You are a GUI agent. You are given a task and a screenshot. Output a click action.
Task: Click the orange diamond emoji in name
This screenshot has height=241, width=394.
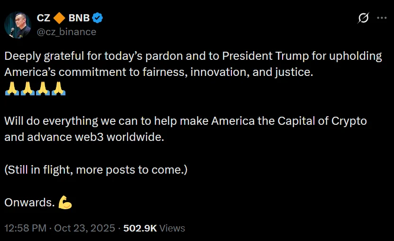tap(59, 19)
